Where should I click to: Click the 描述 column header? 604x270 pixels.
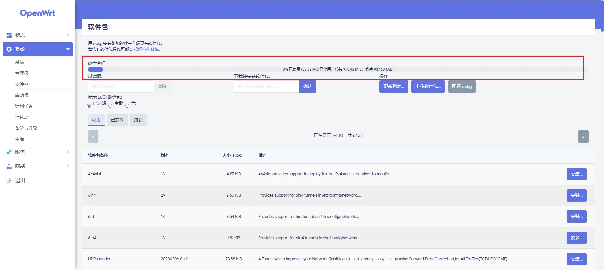coord(262,155)
